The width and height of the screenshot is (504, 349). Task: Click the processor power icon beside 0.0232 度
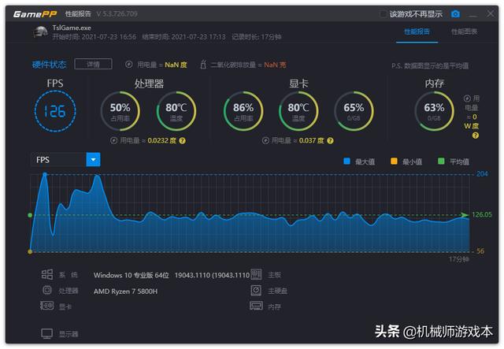[x=113, y=140]
